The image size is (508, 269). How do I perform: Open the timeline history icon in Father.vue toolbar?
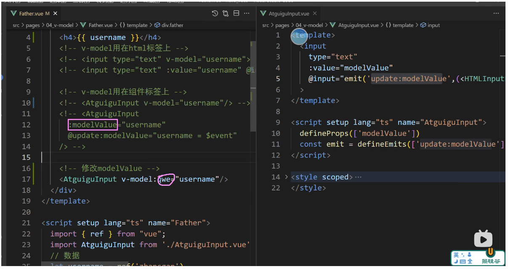click(x=215, y=13)
